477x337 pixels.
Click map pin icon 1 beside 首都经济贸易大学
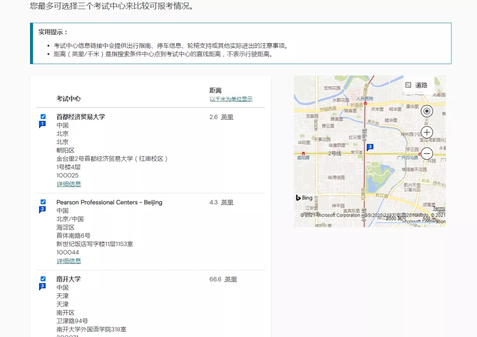point(42,124)
